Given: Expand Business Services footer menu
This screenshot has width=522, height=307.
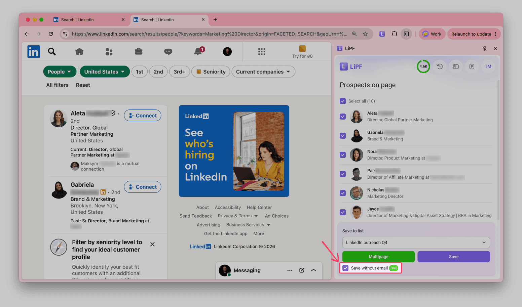Looking at the screenshot, I should 248,225.
